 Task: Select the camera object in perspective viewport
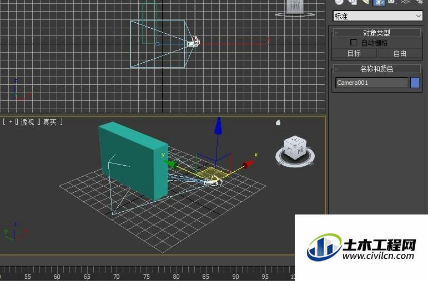coord(214,181)
